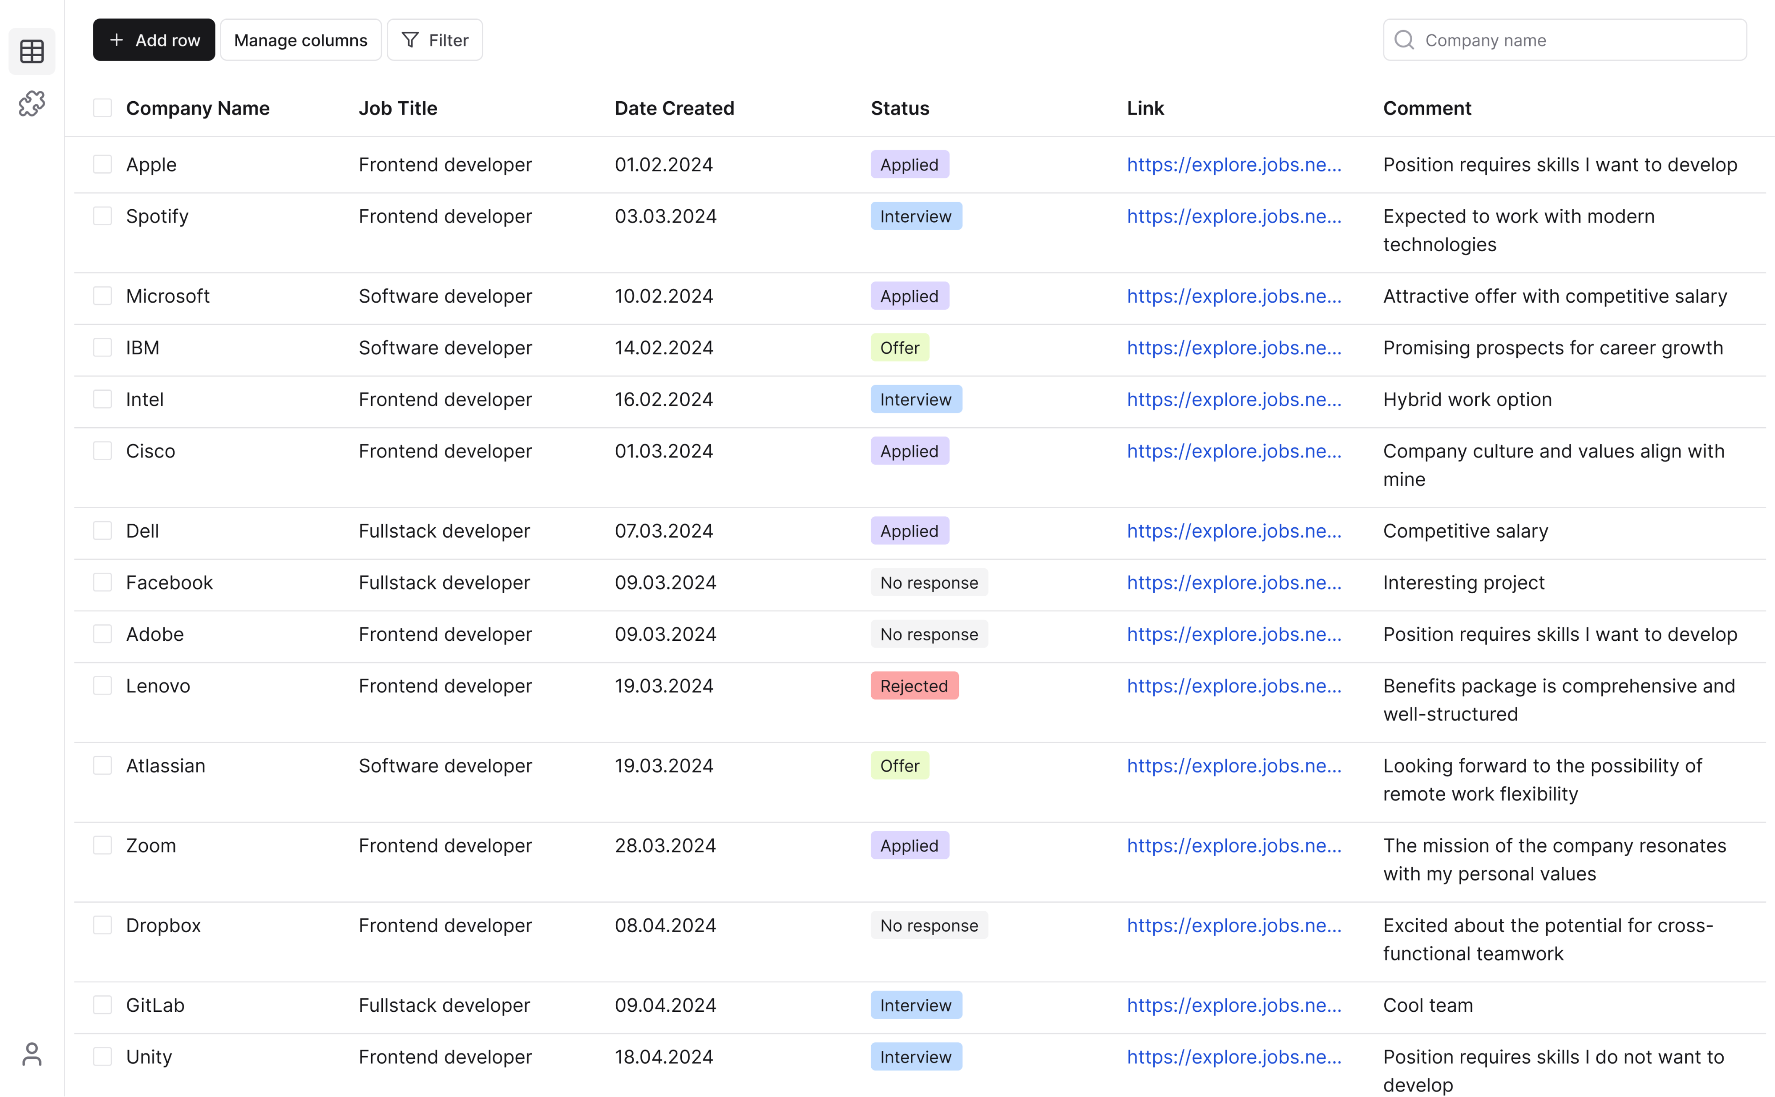This screenshot has height=1097, width=1775.
Task: Check the Cisco row checkbox
Action: [x=102, y=451]
